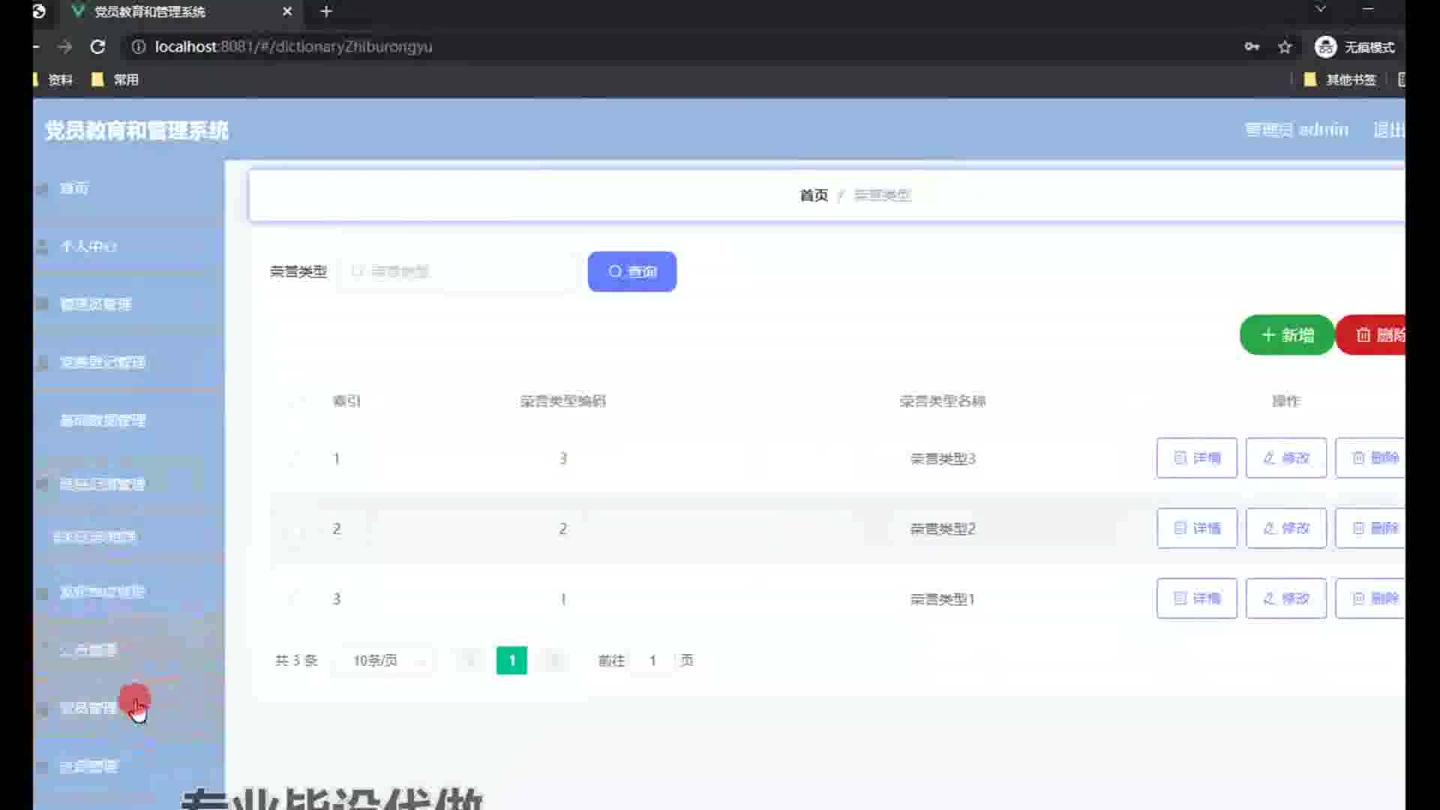Viewport: 1440px width, 810px height.
Task: Open 详情 for 荣誉类型3 row
Action: (1196, 457)
